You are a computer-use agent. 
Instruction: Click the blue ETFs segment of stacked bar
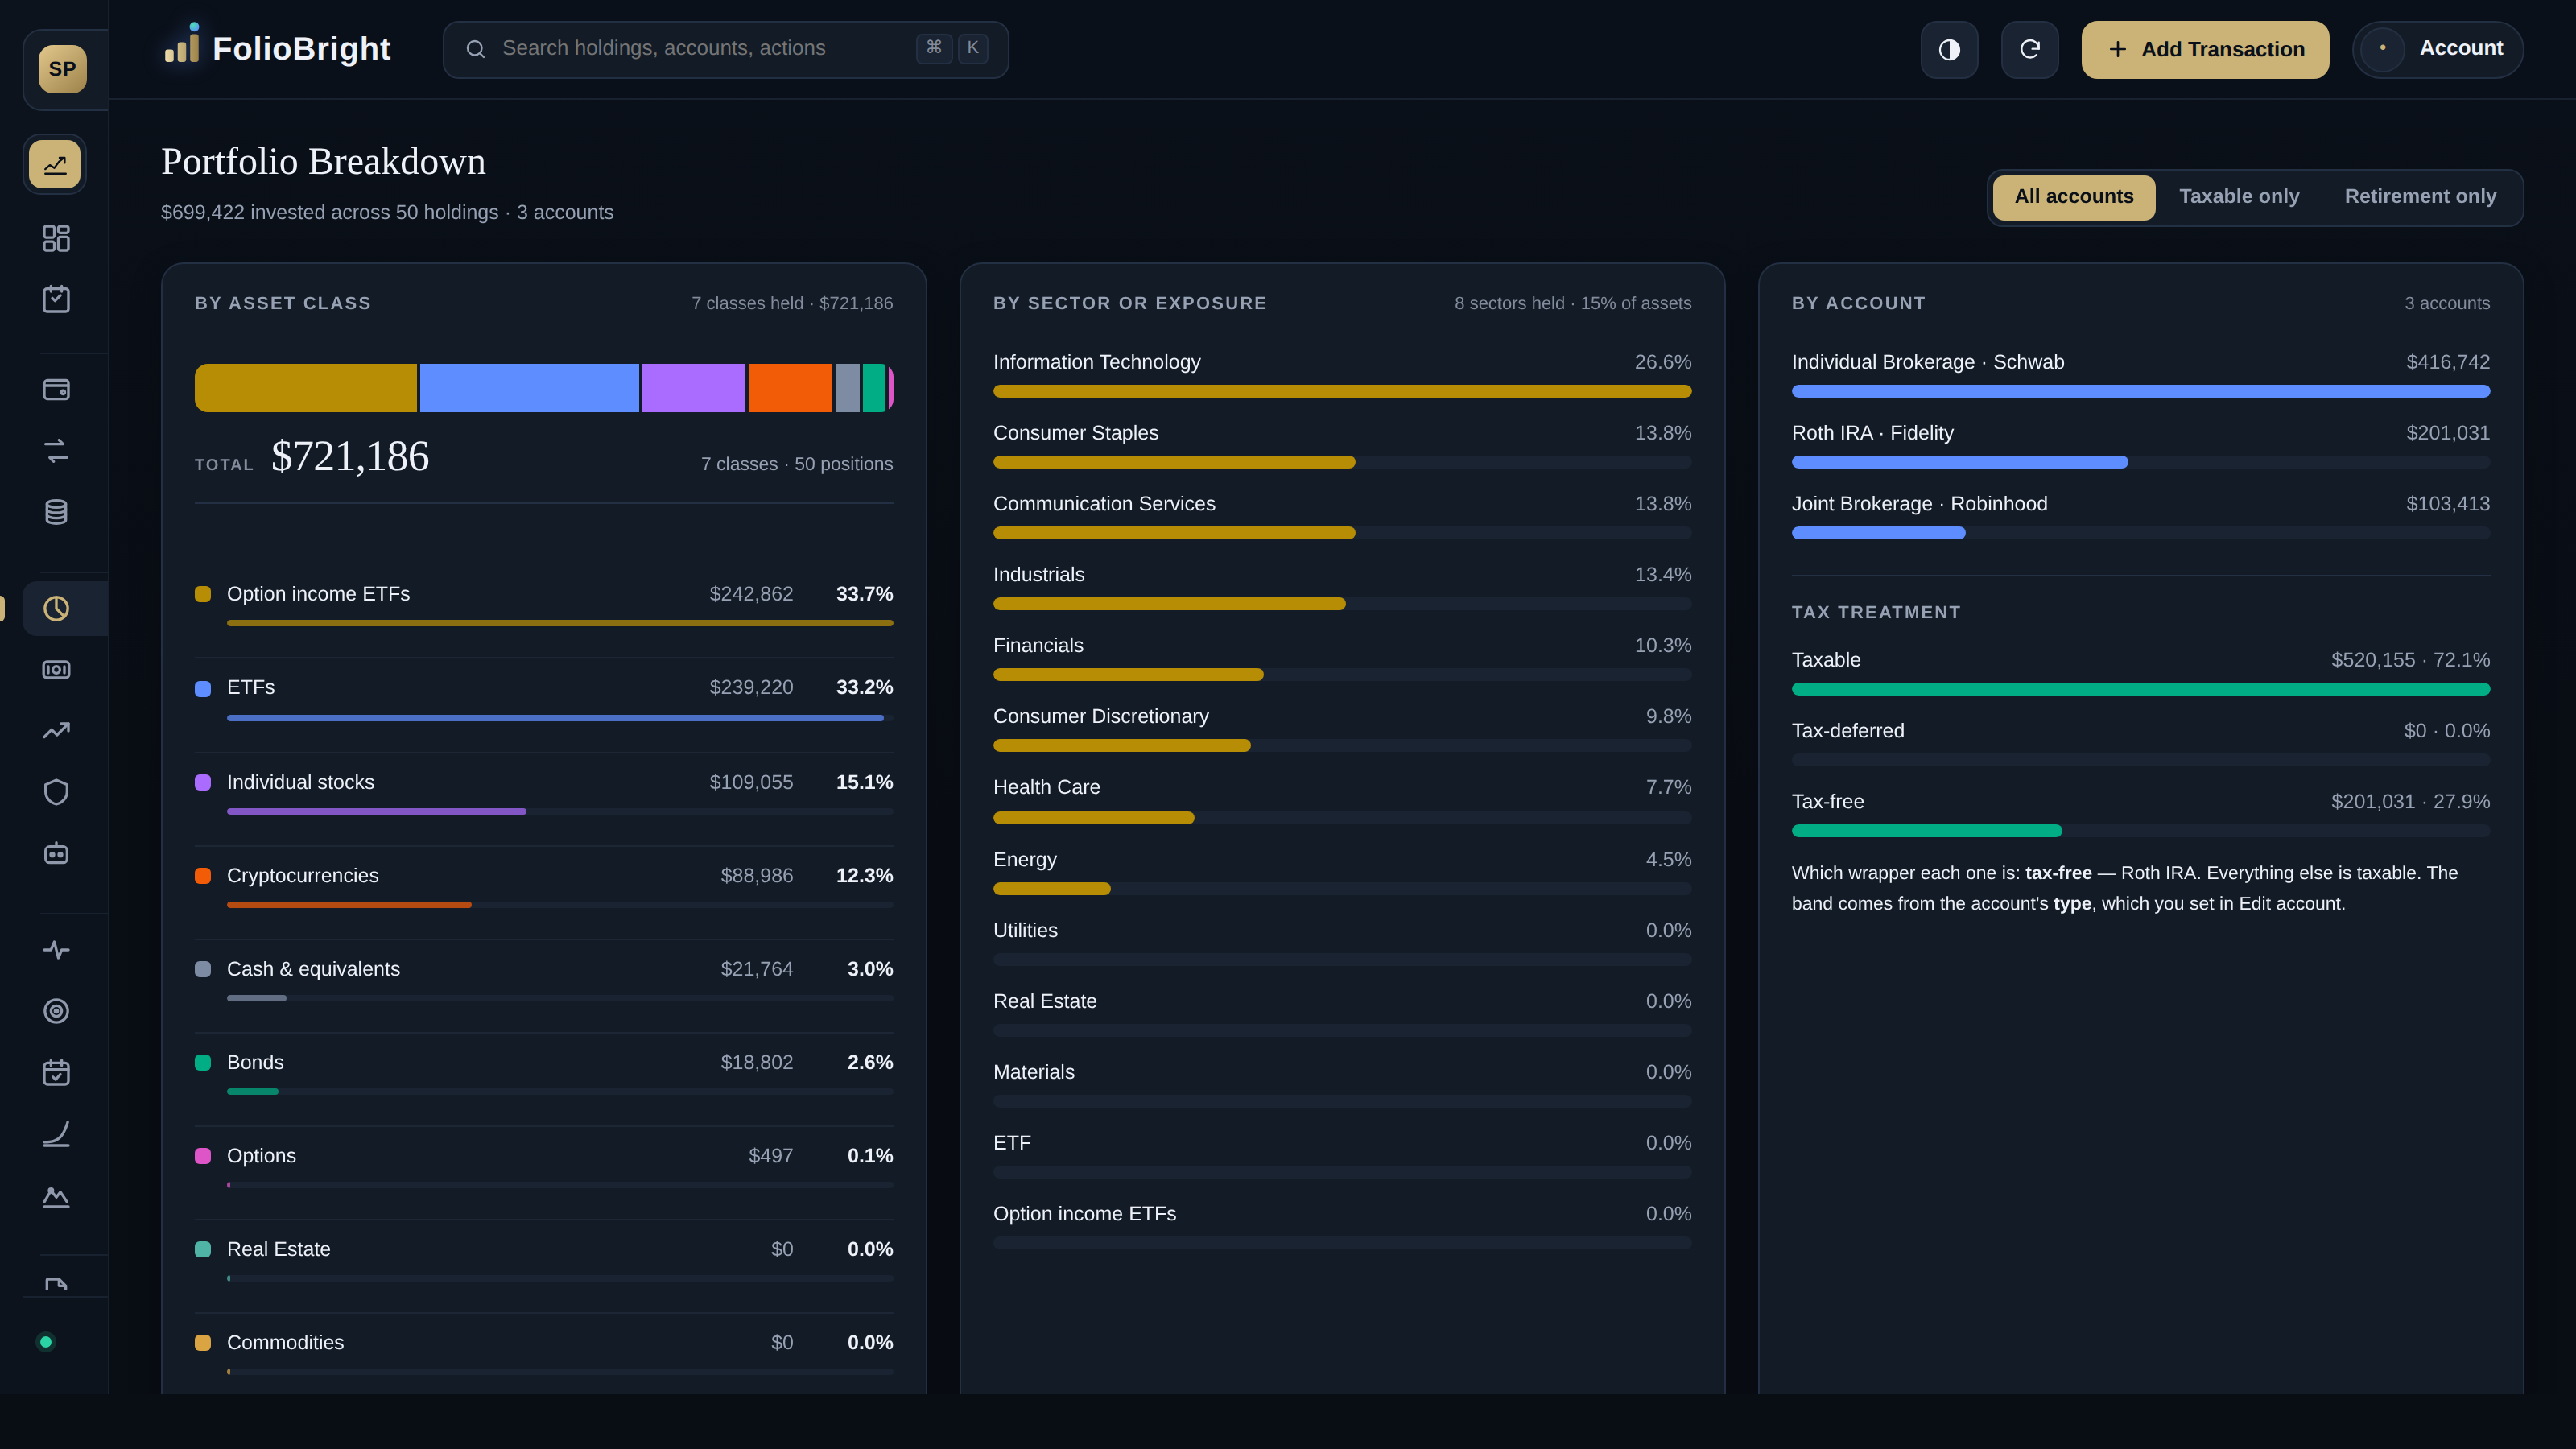(x=529, y=388)
